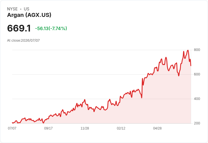The height and width of the screenshot is (143, 208).
Task: Select the 11/28 date on the x-axis
Action: click(x=85, y=128)
